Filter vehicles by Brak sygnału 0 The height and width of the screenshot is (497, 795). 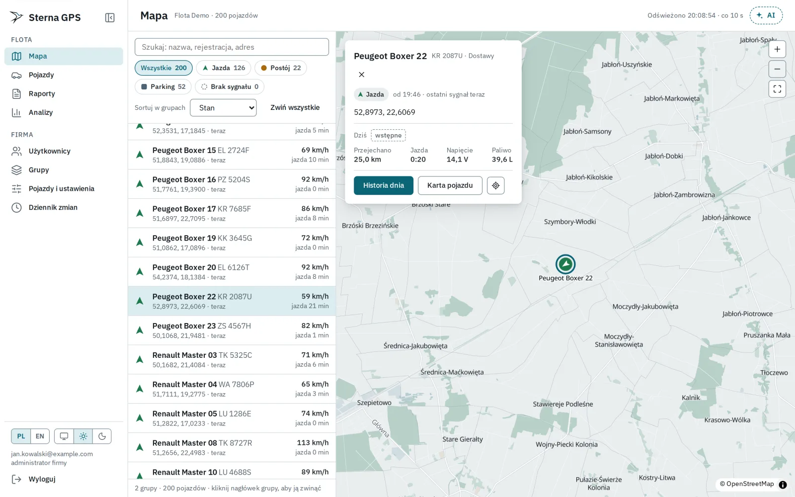click(230, 87)
